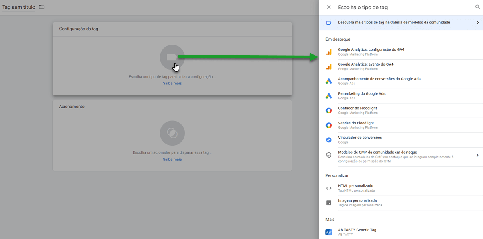Click GA4 configuração Analytics icon

click(329, 52)
